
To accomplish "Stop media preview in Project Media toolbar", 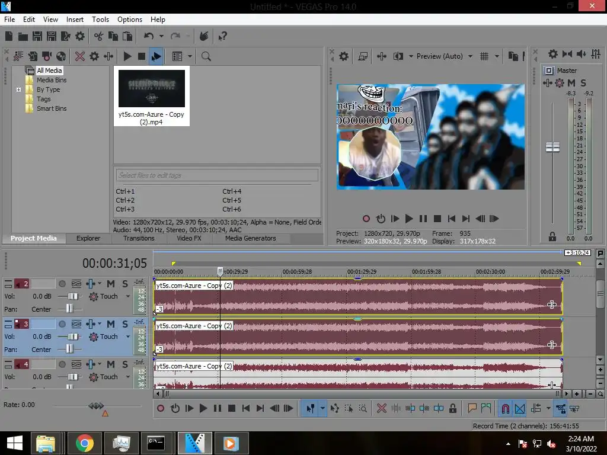I will point(142,56).
